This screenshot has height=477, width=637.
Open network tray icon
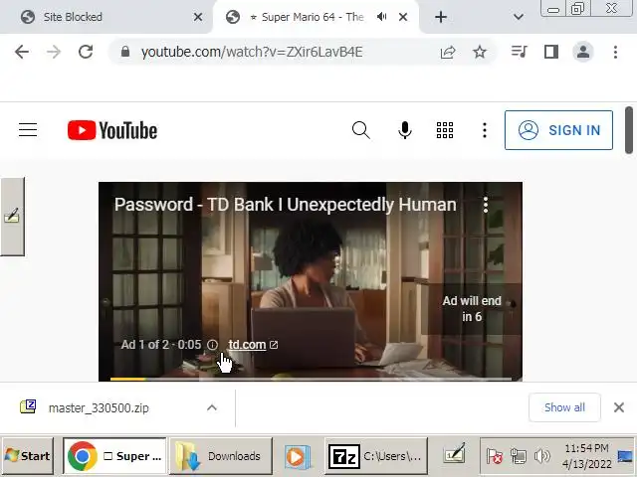pos(518,457)
